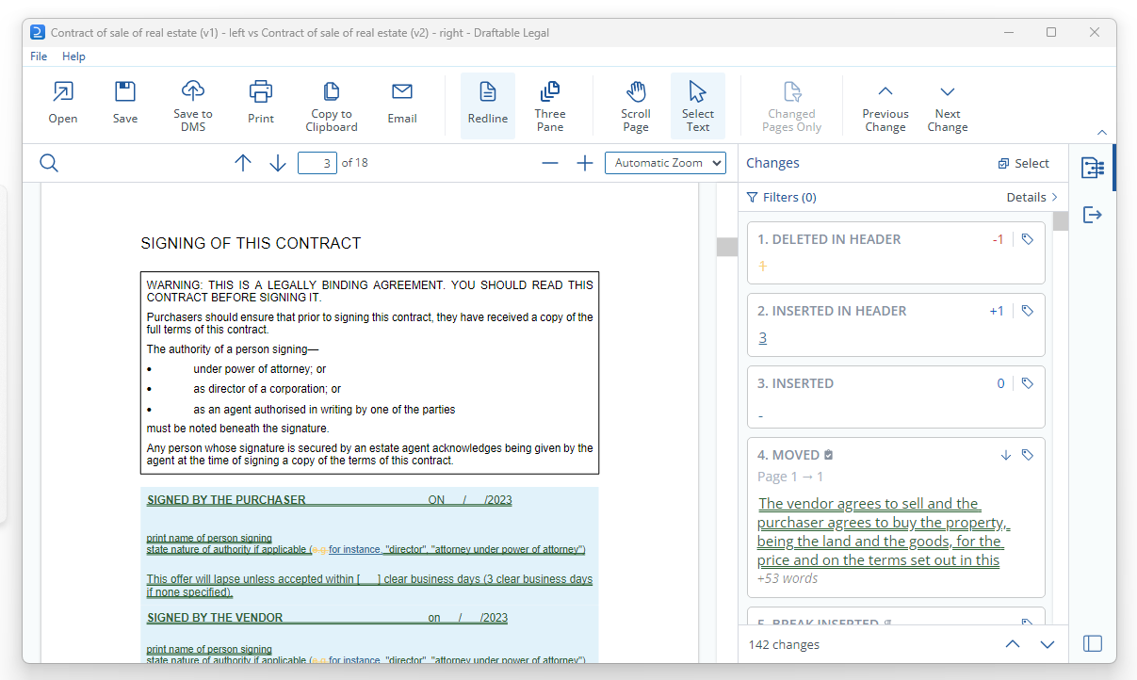The image size is (1137, 680).
Task: Tag change 2 Inserted in Header
Action: (x=1028, y=311)
